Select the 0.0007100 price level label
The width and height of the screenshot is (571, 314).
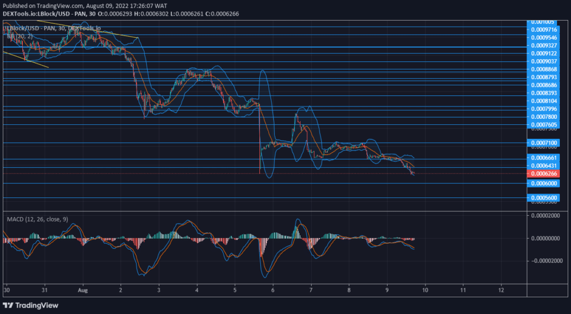pyautogui.click(x=544, y=143)
